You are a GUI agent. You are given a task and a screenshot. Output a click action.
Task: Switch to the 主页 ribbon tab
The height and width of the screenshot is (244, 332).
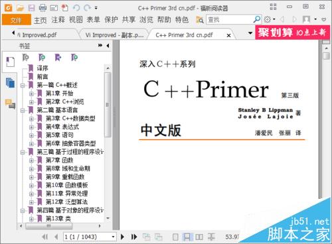tap(41, 20)
